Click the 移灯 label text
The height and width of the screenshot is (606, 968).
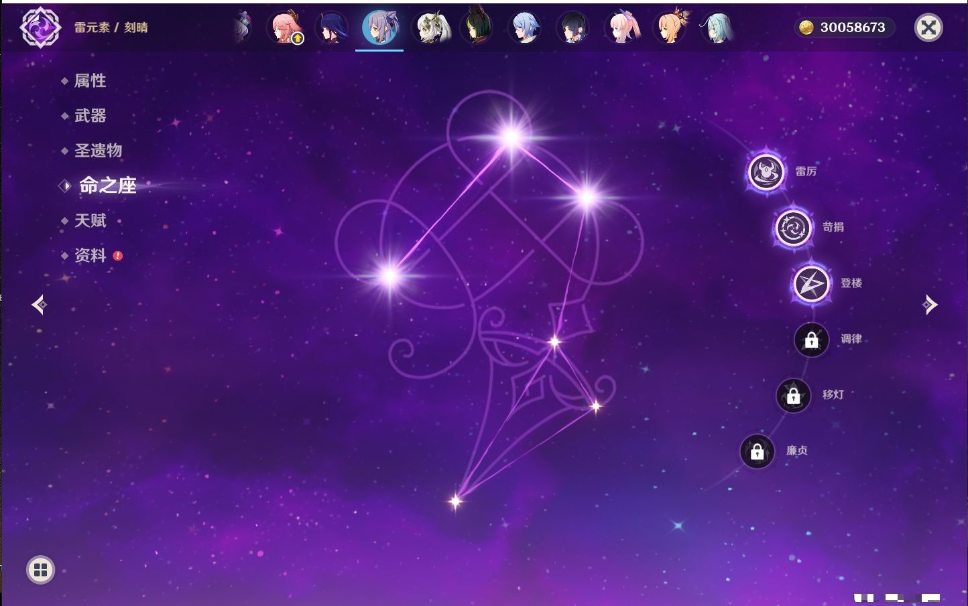(x=833, y=394)
